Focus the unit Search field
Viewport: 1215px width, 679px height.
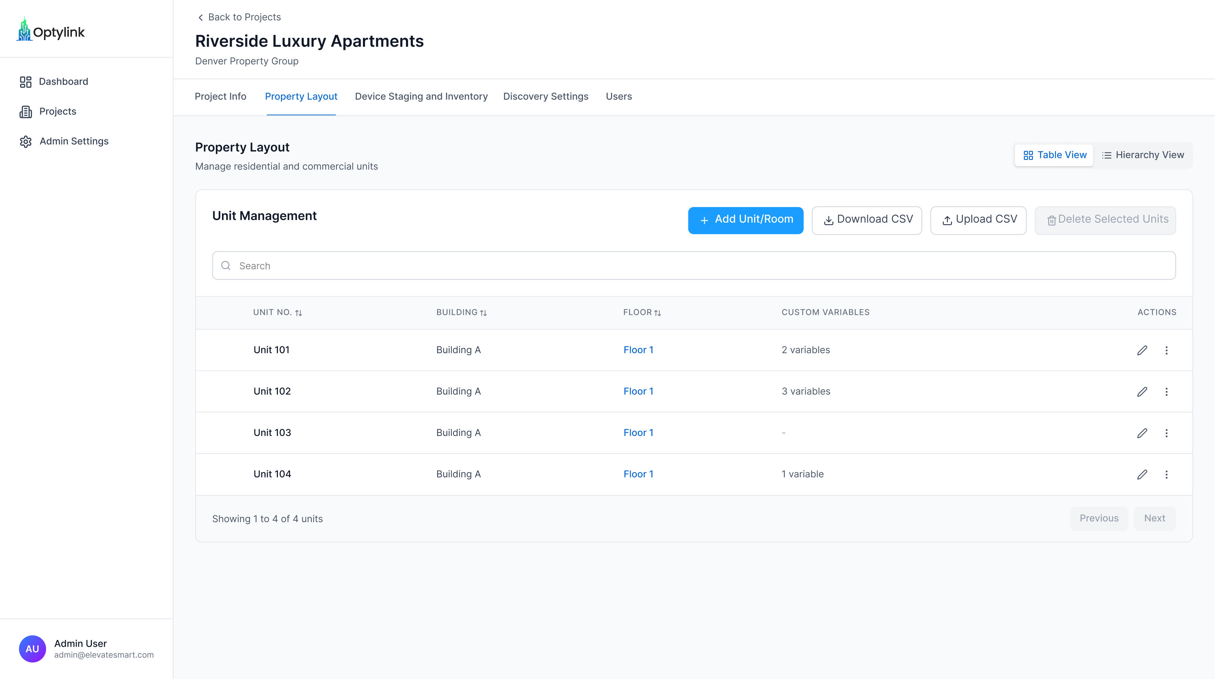point(694,266)
